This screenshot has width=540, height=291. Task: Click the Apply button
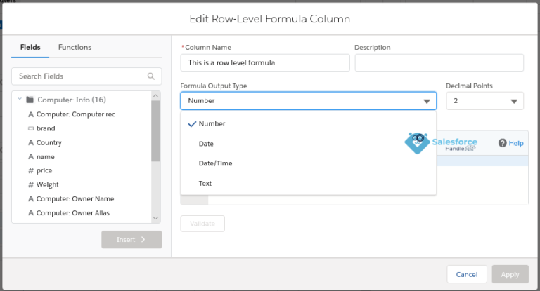point(510,274)
